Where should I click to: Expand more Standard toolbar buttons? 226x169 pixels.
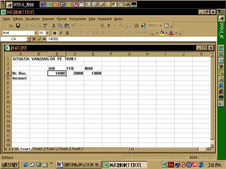coord(171,26)
